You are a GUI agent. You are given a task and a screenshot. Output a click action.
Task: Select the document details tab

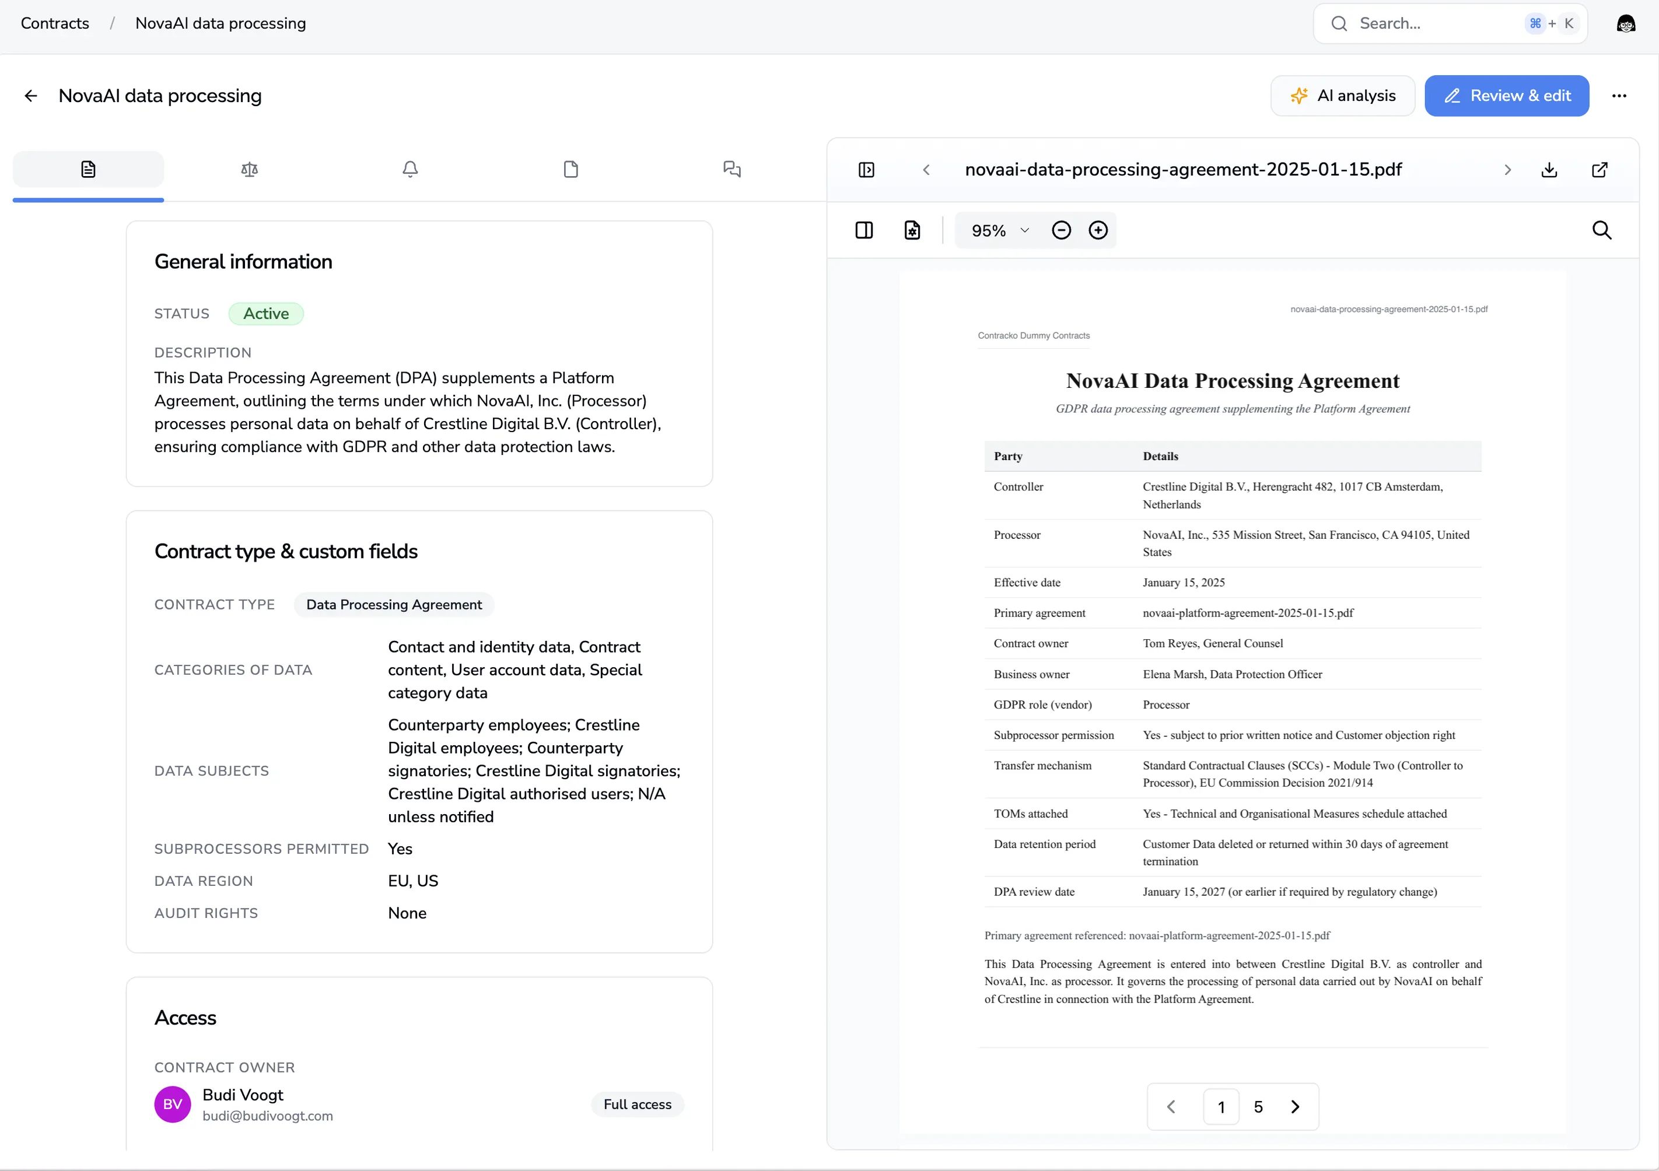tap(88, 169)
